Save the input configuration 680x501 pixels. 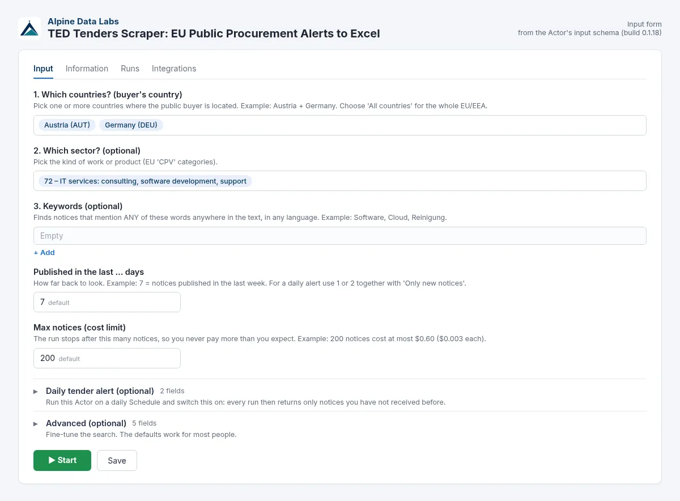(117, 460)
